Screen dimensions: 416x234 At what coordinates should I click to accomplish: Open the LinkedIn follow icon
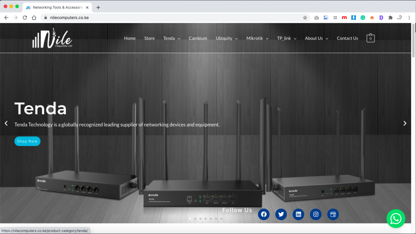298,214
